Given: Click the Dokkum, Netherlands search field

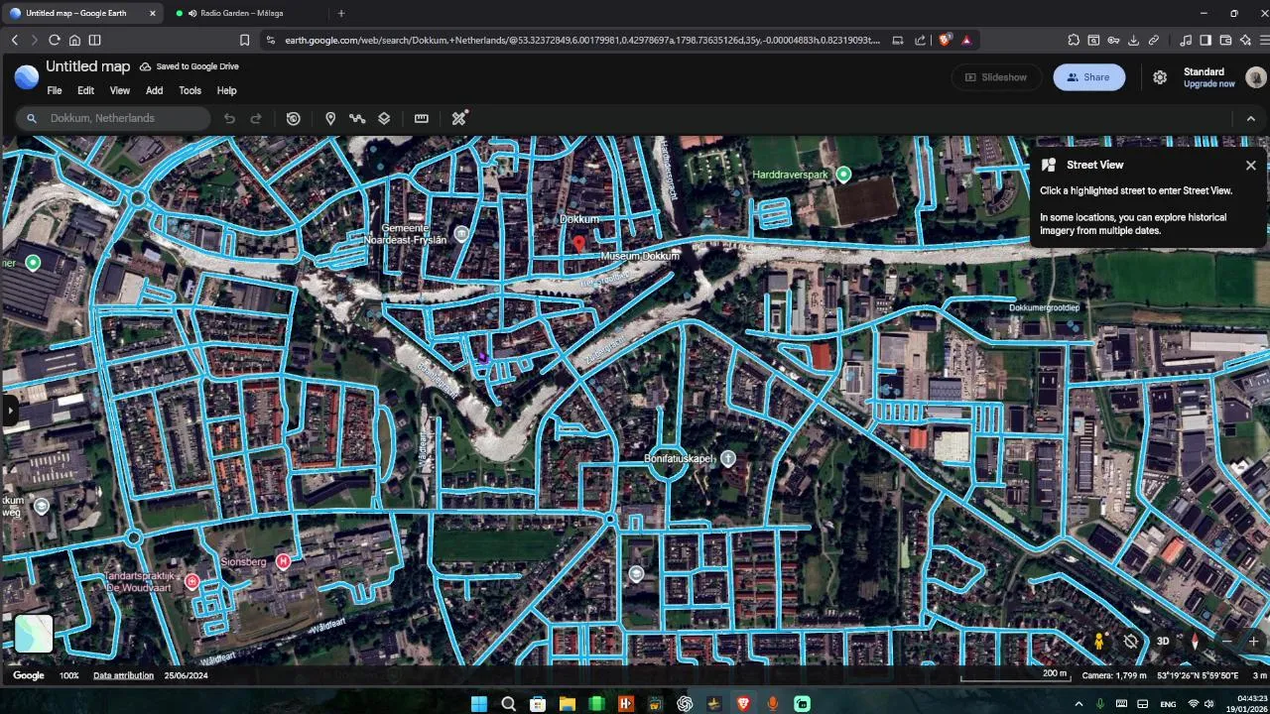Looking at the screenshot, I should (x=113, y=118).
